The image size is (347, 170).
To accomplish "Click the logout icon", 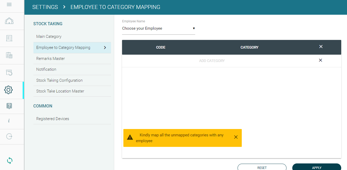I will [9, 136].
